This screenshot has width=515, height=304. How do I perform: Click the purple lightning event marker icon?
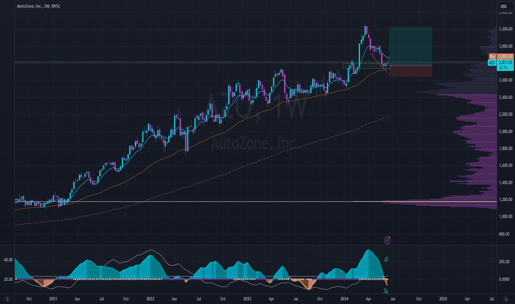387,240
